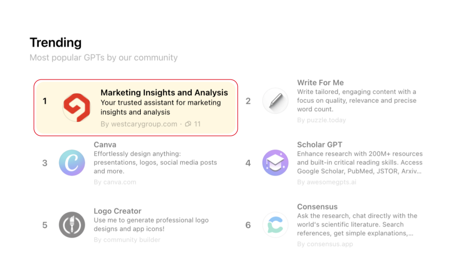Click the By puzzle.today author text

[322, 120]
